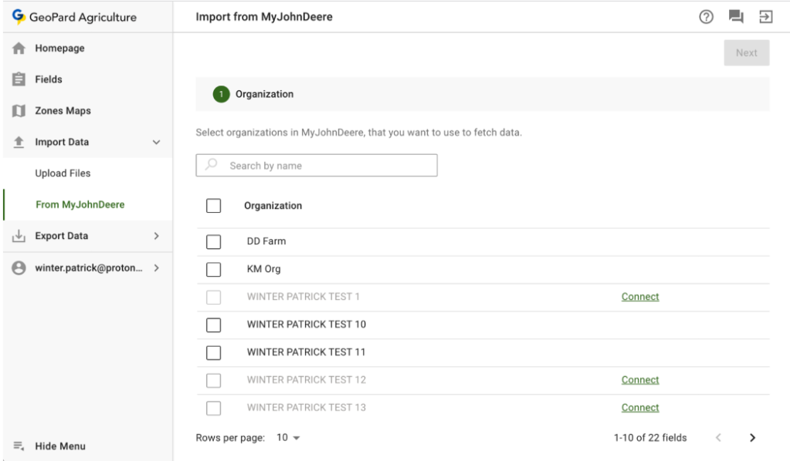This screenshot has height=461, width=790.
Task: Select From MyJohnDeere menu item
Action: [x=80, y=205]
